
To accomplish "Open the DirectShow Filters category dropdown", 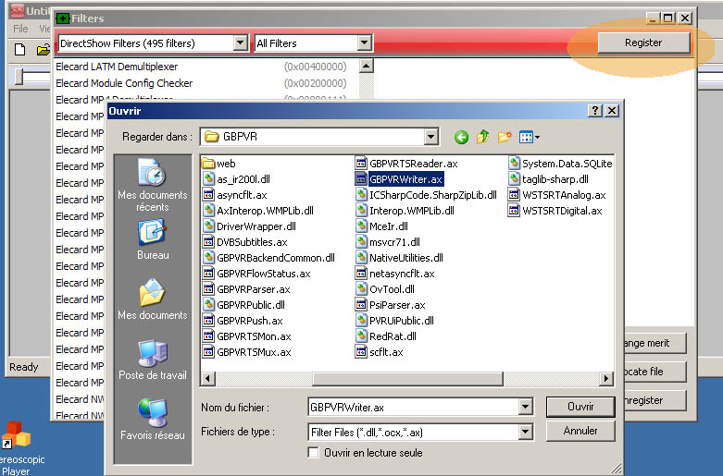I will click(241, 43).
